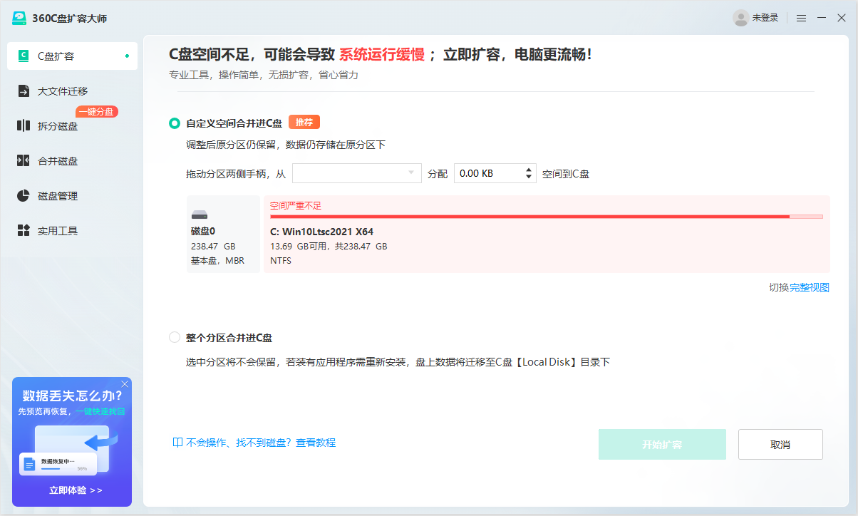Increase allocation with the spinner up arrow
Image resolution: width=858 pixels, height=516 pixels.
tap(528, 169)
